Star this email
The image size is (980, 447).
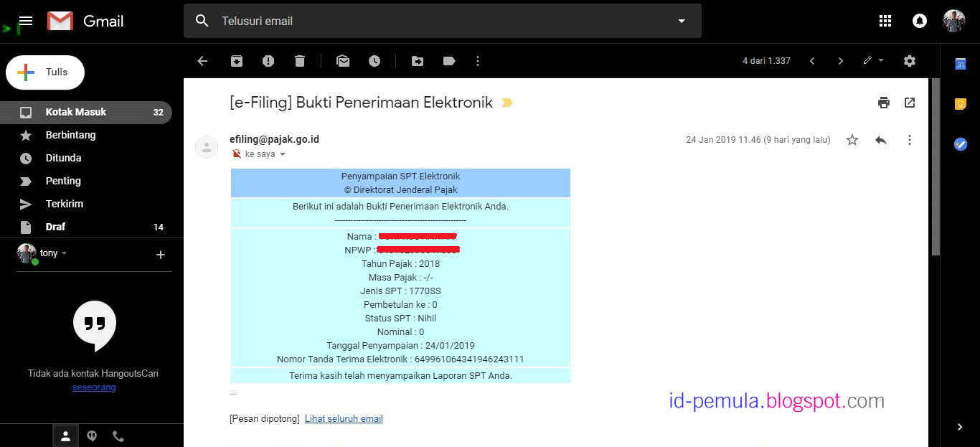[x=852, y=140]
